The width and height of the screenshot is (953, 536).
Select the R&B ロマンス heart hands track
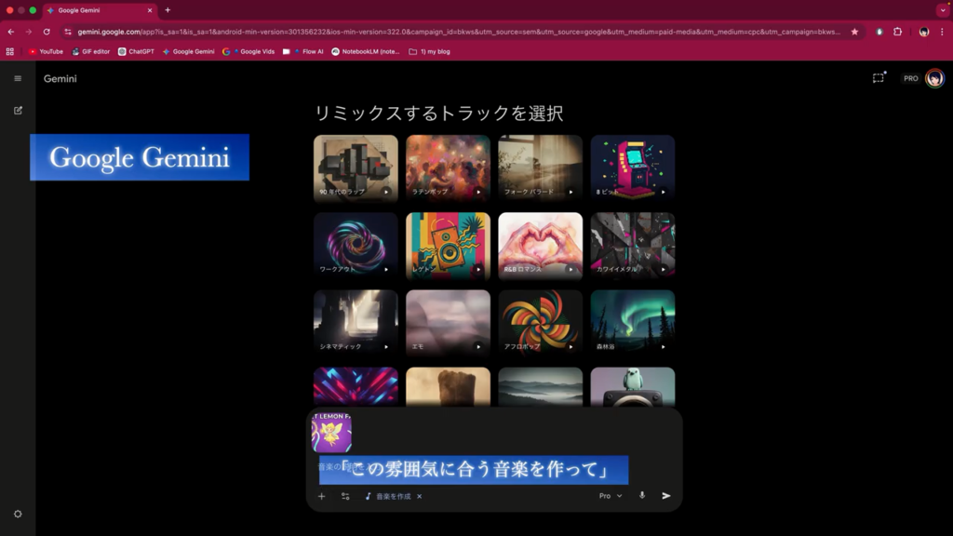[x=541, y=246]
